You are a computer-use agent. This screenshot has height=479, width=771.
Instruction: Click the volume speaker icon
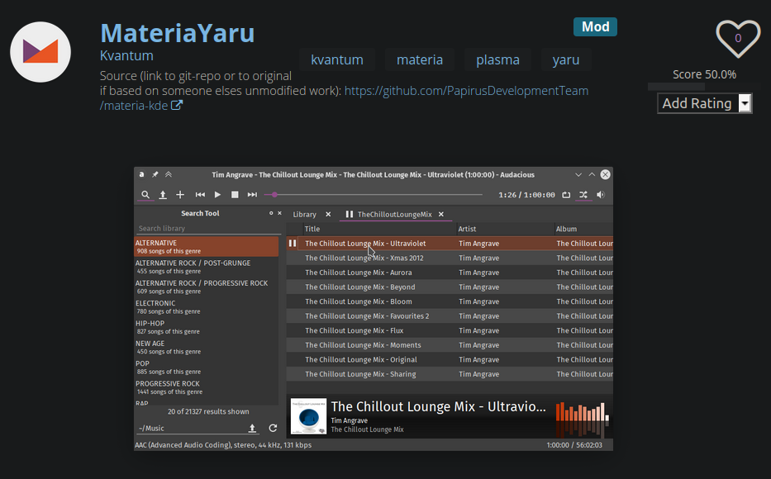[601, 195]
